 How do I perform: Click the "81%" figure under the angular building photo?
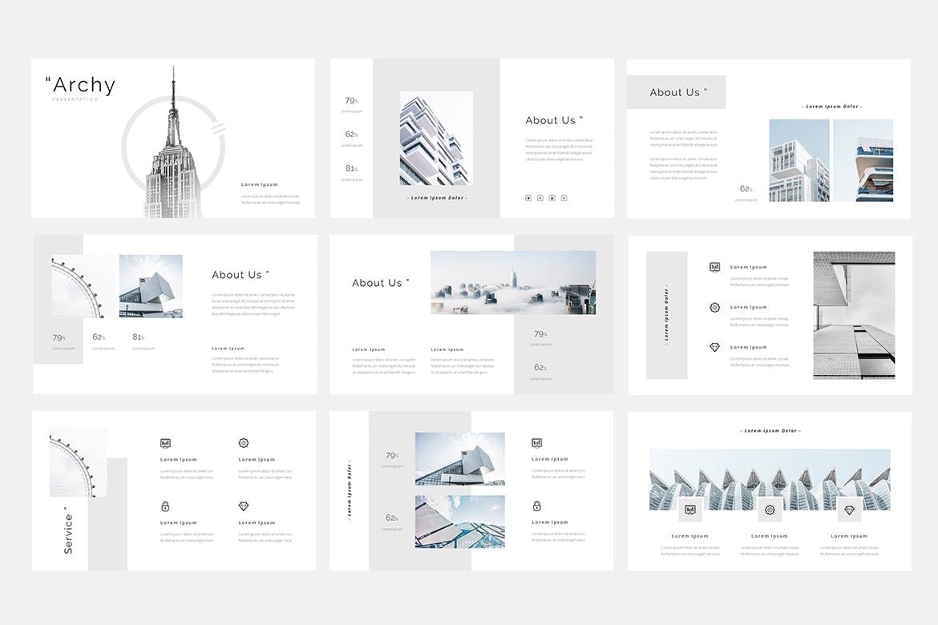click(x=138, y=337)
